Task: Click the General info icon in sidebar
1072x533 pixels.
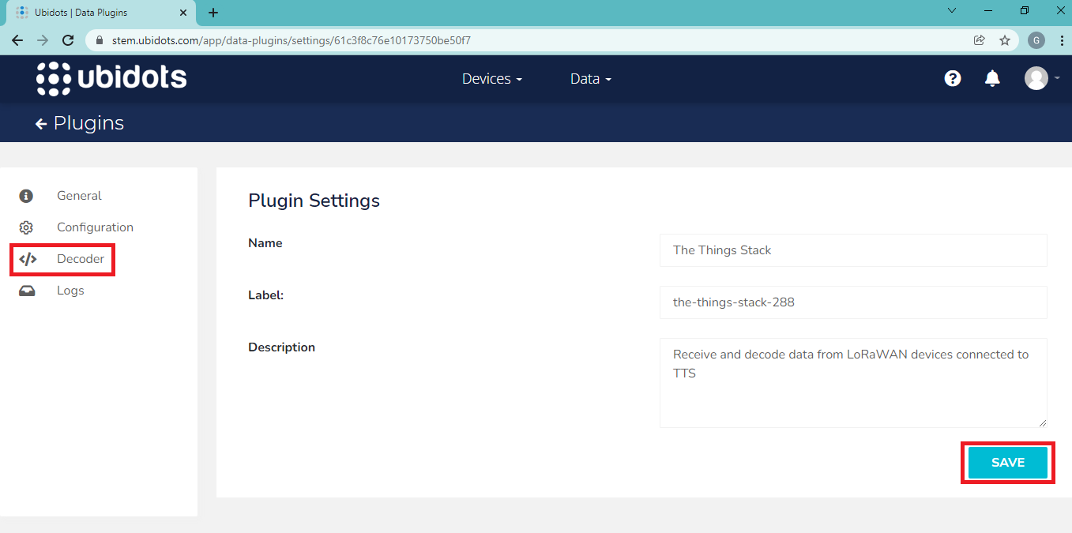Action: (26, 196)
